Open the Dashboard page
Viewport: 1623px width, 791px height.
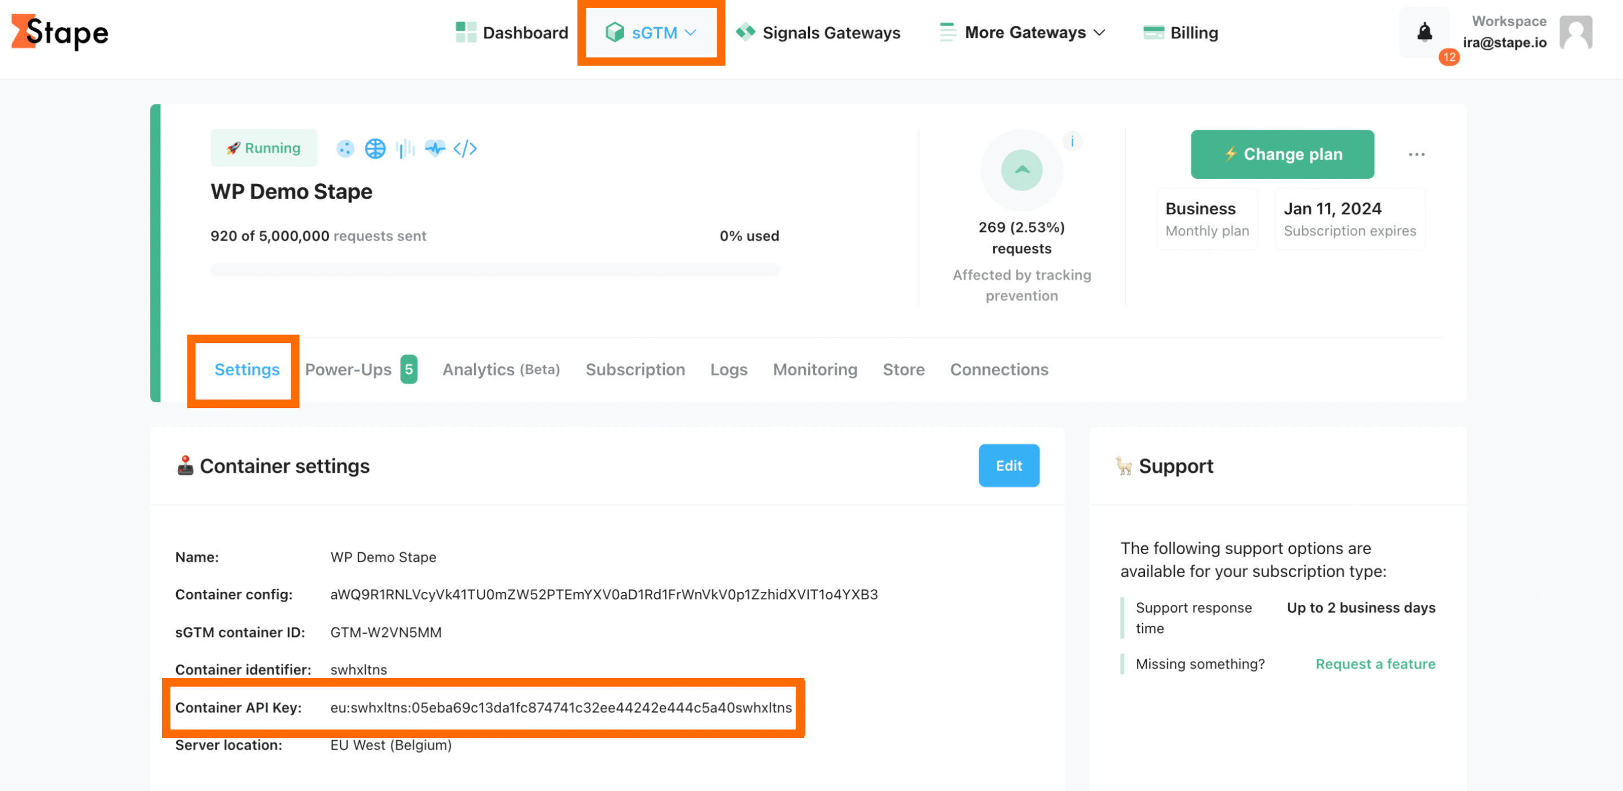click(x=512, y=32)
